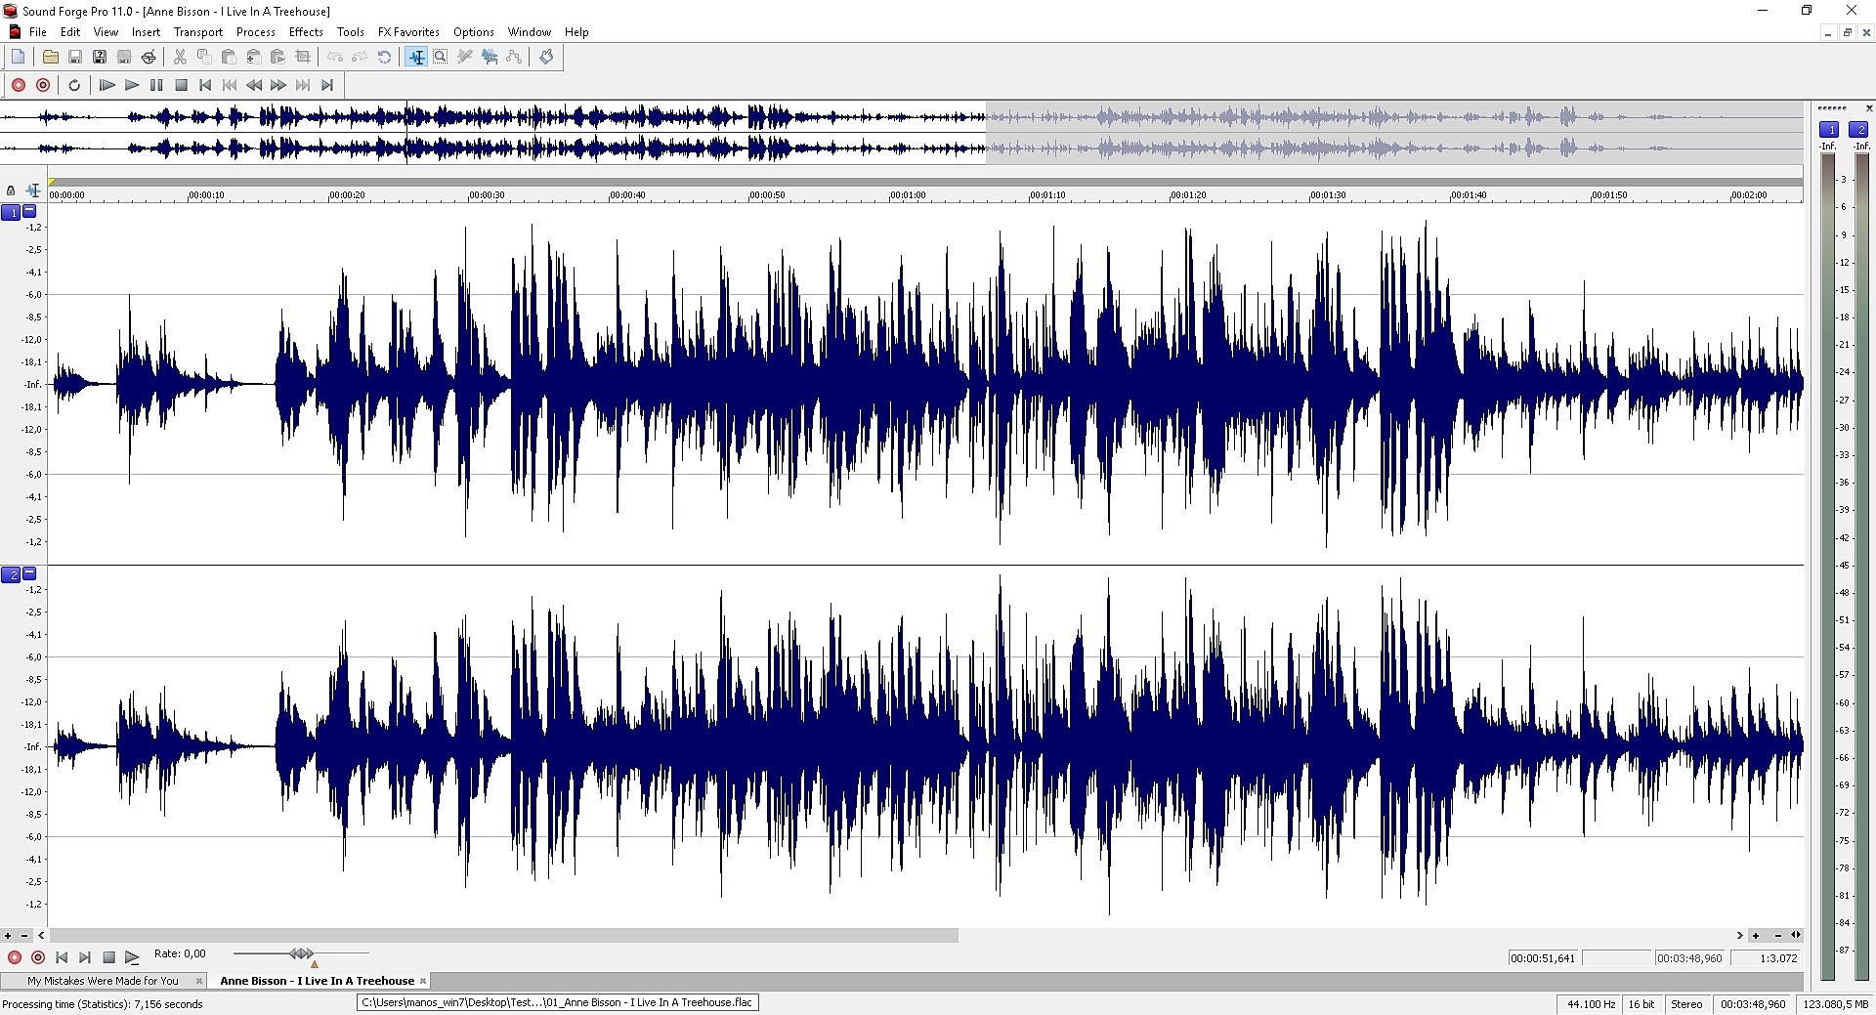Collapse channel 1 with minus button
1876x1015 pixels.
click(x=29, y=211)
